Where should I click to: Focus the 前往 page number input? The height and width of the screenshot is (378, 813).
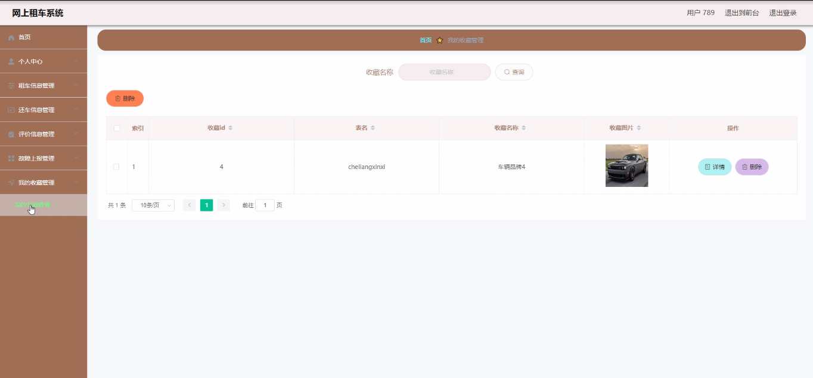coord(265,205)
